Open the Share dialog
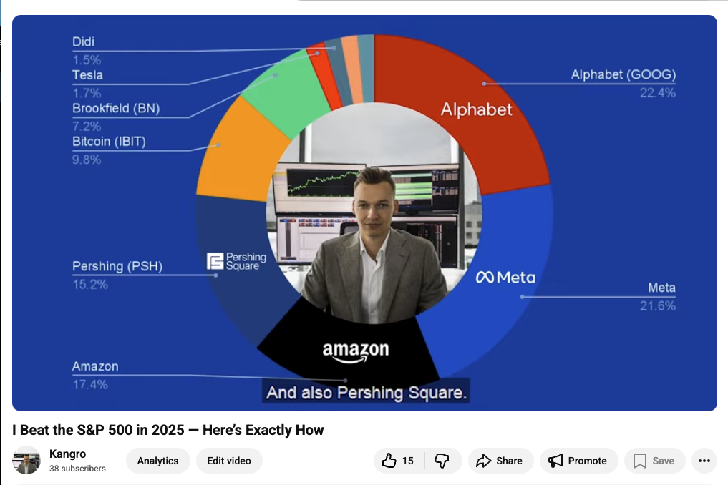 click(500, 461)
